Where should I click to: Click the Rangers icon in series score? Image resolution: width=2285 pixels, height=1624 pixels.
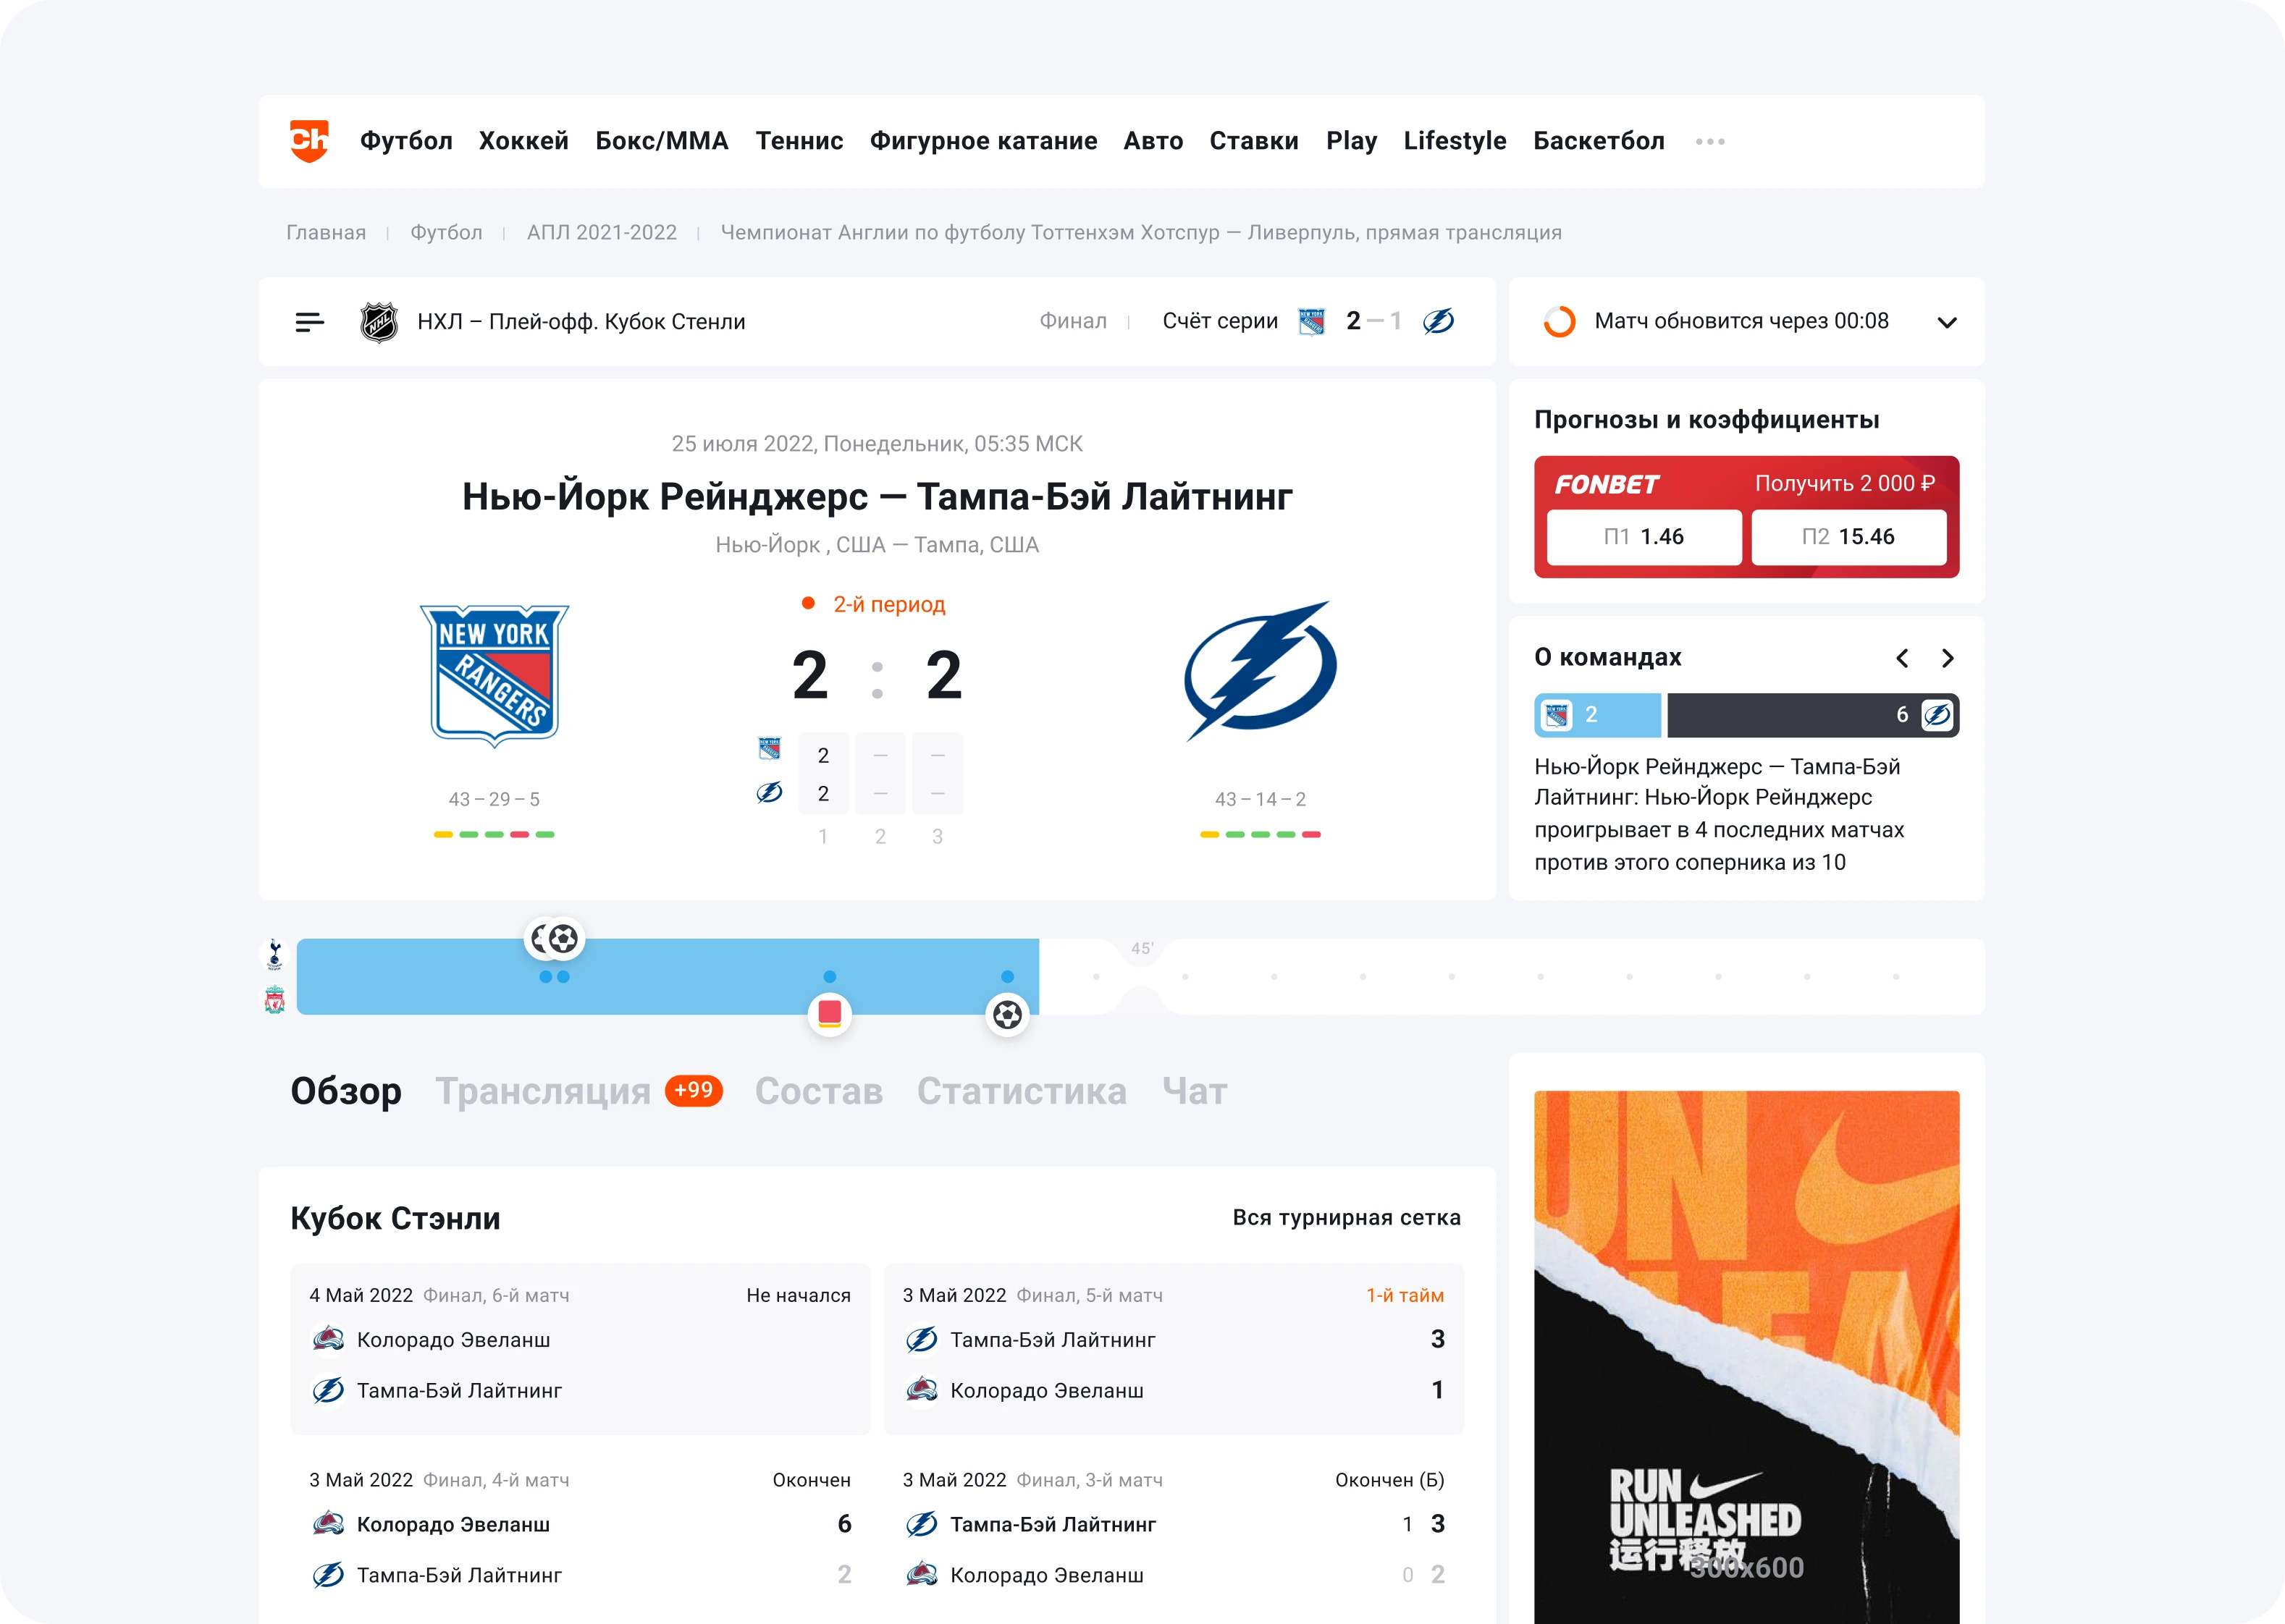tap(1312, 322)
